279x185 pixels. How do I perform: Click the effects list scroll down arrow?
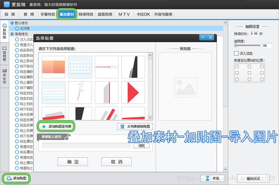225,169
